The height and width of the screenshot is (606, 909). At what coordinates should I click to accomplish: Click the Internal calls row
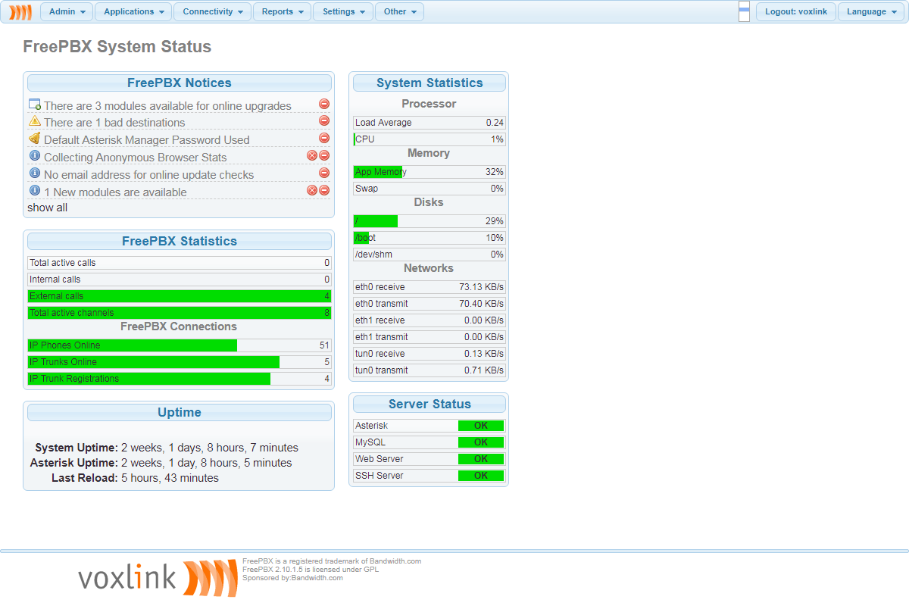tap(180, 280)
